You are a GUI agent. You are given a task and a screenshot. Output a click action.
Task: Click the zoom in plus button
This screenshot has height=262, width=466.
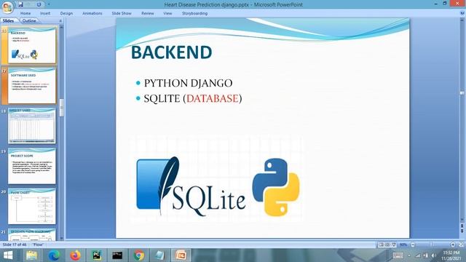pos(453,245)
